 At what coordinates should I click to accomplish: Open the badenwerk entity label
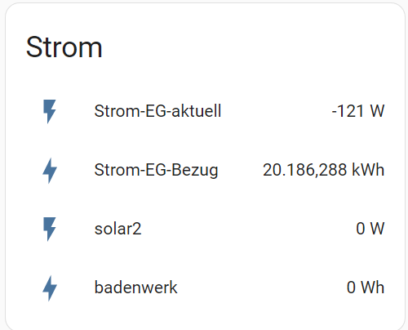135,288
